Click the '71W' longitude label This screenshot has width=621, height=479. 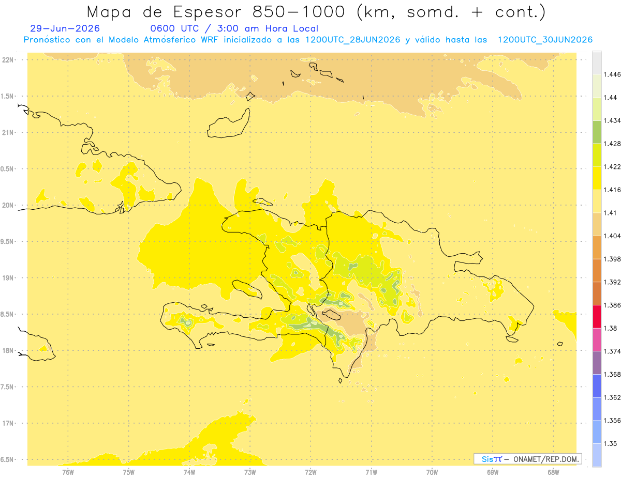371,472
